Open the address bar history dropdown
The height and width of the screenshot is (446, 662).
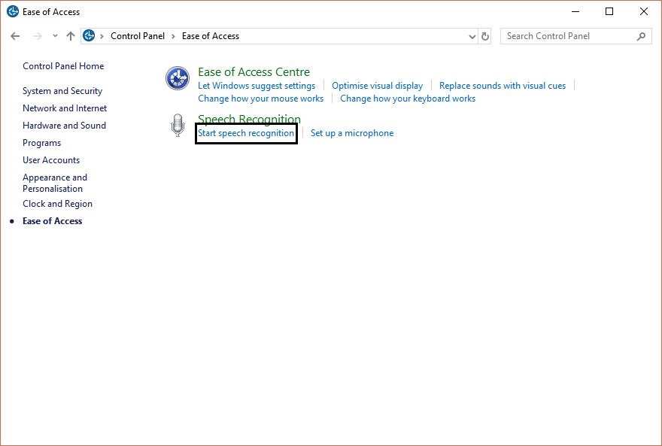pos(472,37)
